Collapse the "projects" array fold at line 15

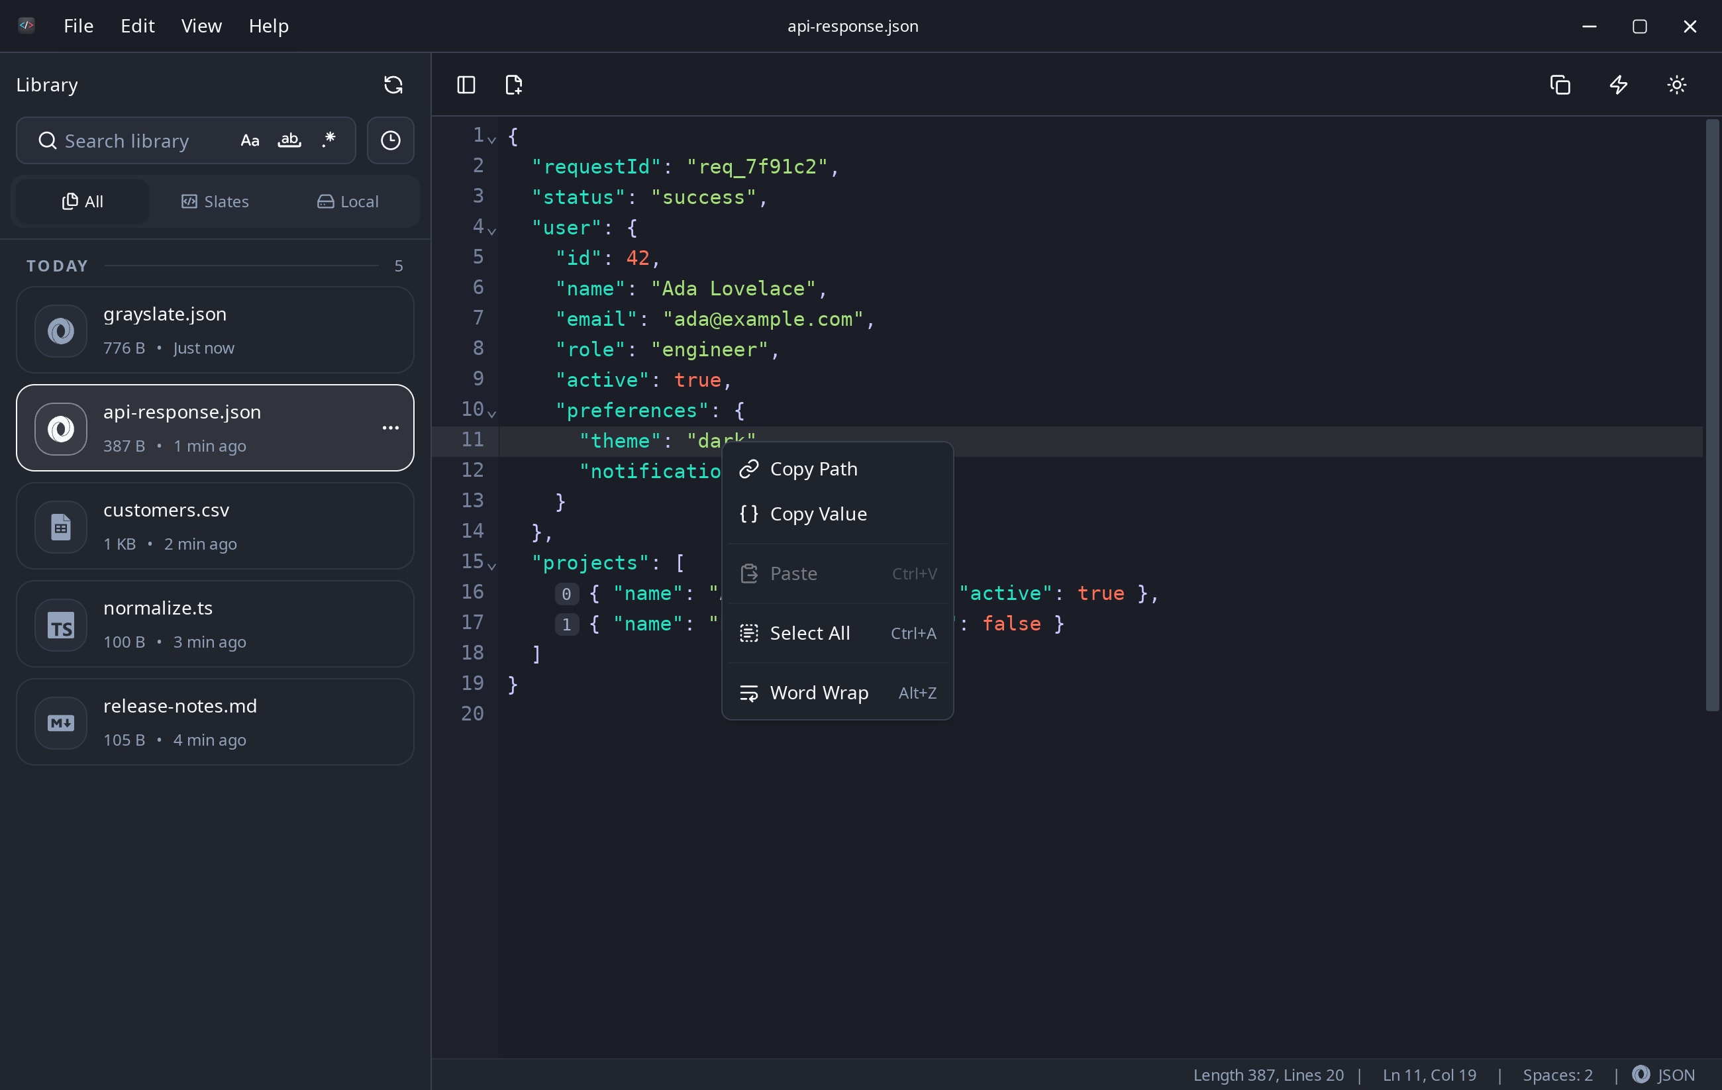pos(492,566)
